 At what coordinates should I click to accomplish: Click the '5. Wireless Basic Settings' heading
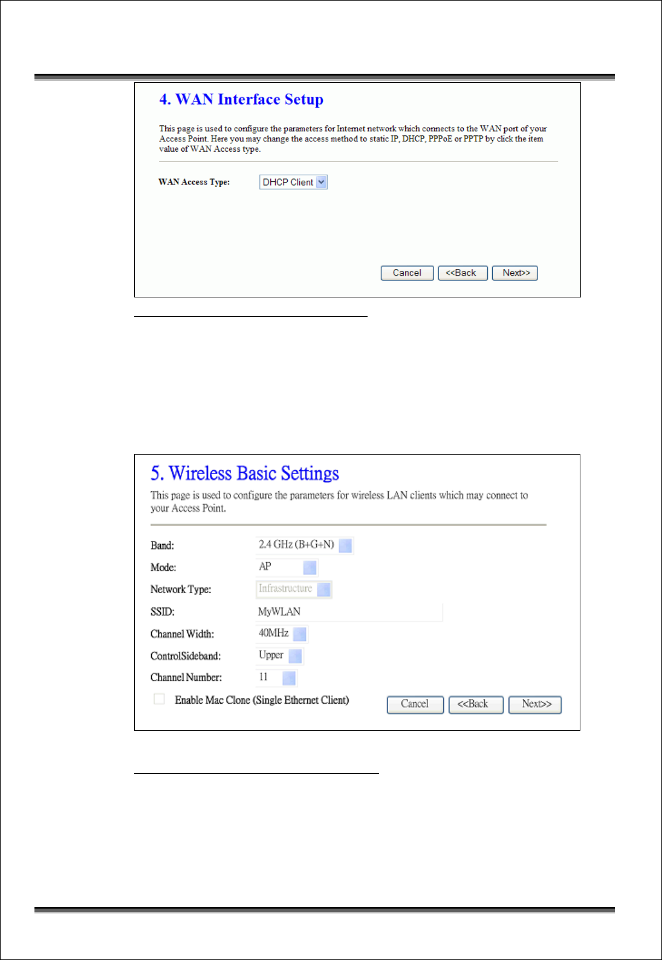point(245,473)
